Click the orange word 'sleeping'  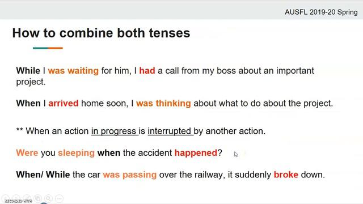point(76,153)
